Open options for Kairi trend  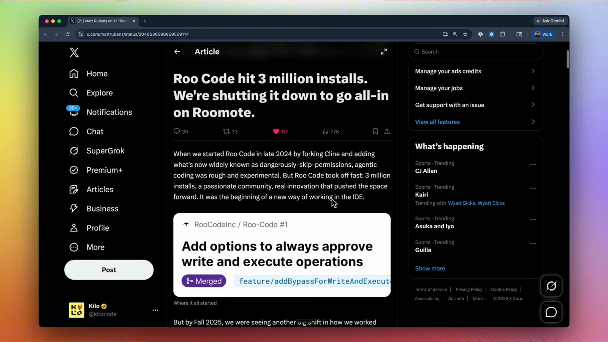click(533, 188)
